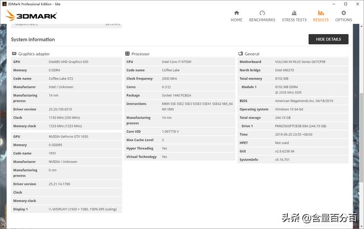Select the 8192 MB total memory value
Screen dimensions: 364x229
282,78
